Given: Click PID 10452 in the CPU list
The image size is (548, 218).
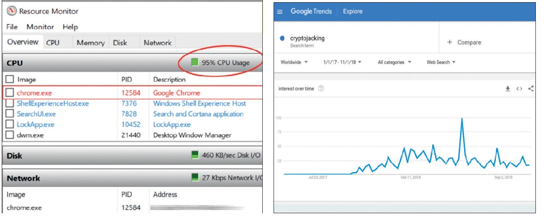Looking at the screenshot, I should click(x=131, y=124).
